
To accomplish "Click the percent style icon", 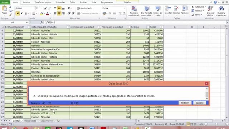I will (110, 14).
